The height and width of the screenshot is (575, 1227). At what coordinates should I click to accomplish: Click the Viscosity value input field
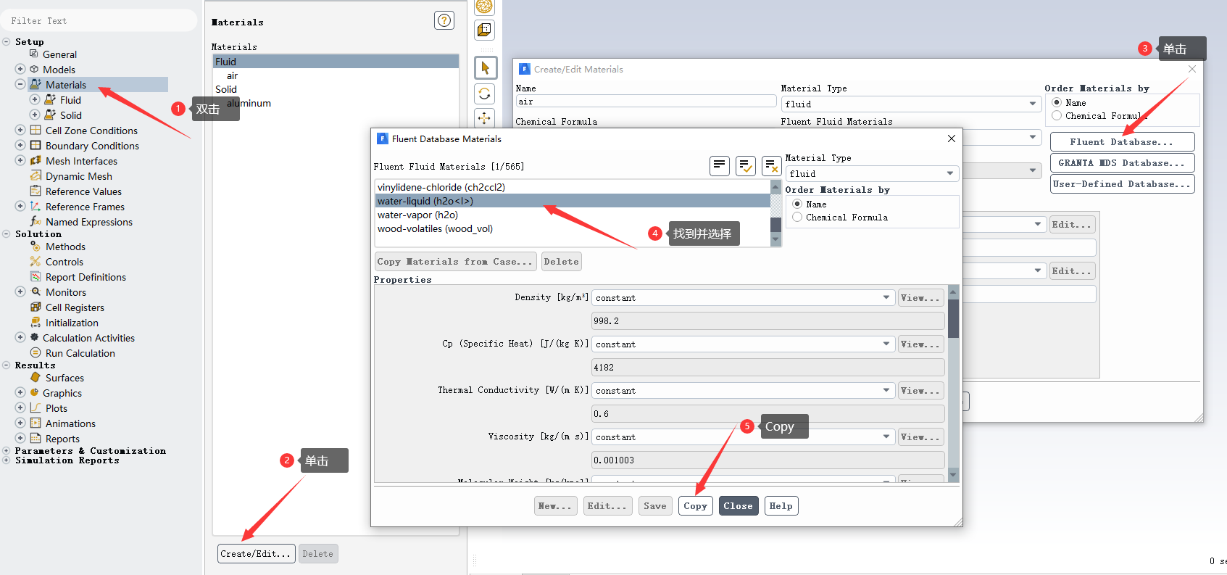pyautogui.click(x=768, y=460)
